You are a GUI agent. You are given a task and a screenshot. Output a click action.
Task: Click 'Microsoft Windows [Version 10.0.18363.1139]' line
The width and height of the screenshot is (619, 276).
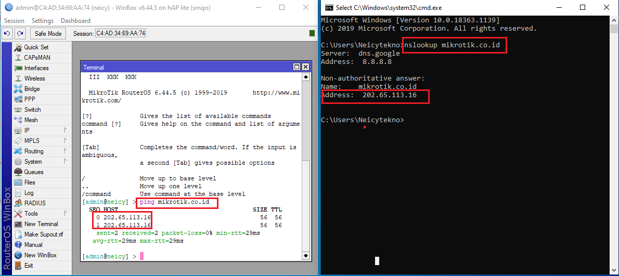[410, 20]
